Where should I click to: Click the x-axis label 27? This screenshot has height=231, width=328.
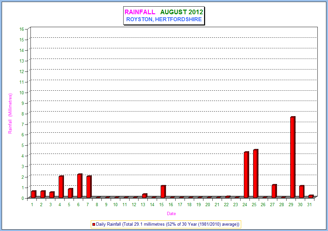click(x=272, y=205)
